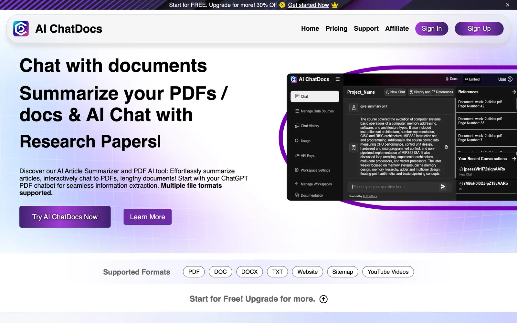This screenshot has height=323, width=517.
Task: Click the hamburger menu icon in preview
Action: pos(338,79)
